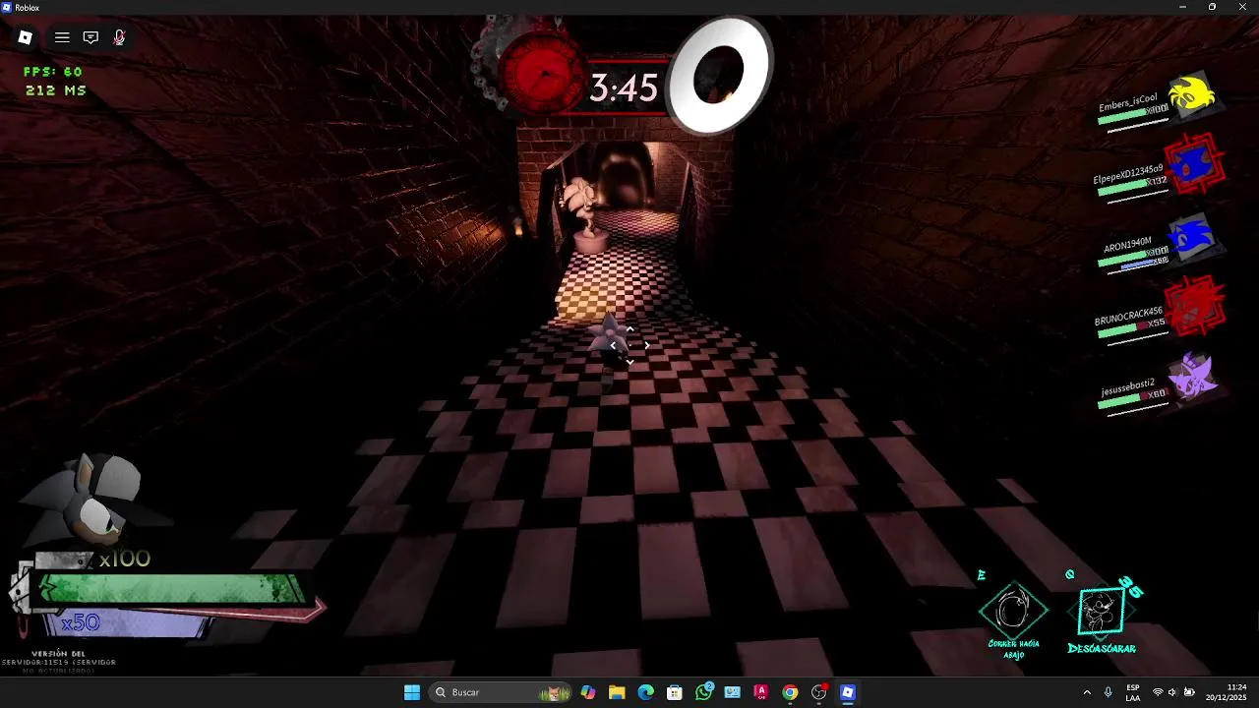
Task: Select Embers_isCool yellow character portrait
Action: pos(1194,95)
